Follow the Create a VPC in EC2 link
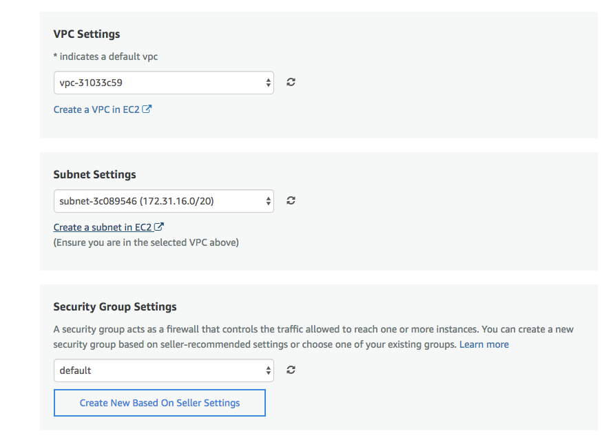The image size is (613, 440). pyautogui.click(x=96, y=108)
